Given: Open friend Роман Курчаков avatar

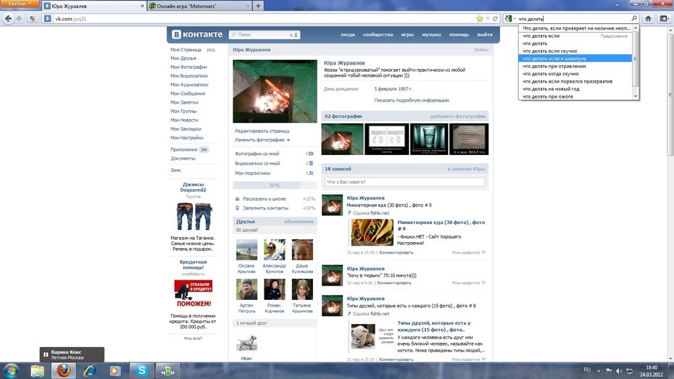Looking at the screenshot, I should tap(275, 289).
